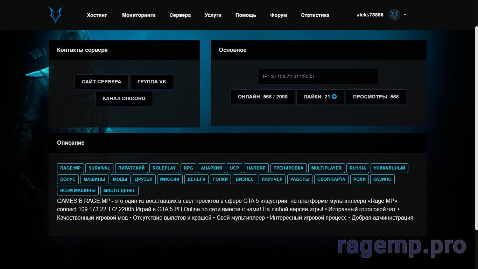This screenshot has width=478, height=269.
Task: Open the Хостинг menu
Action: (97, 15)
